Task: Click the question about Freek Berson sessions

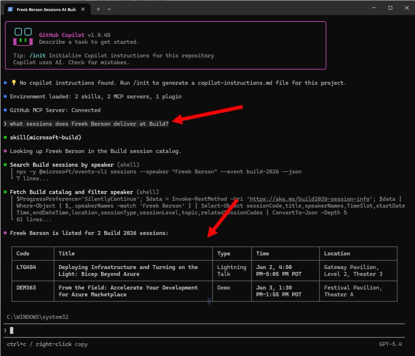Action: click(x=89, y=124)
